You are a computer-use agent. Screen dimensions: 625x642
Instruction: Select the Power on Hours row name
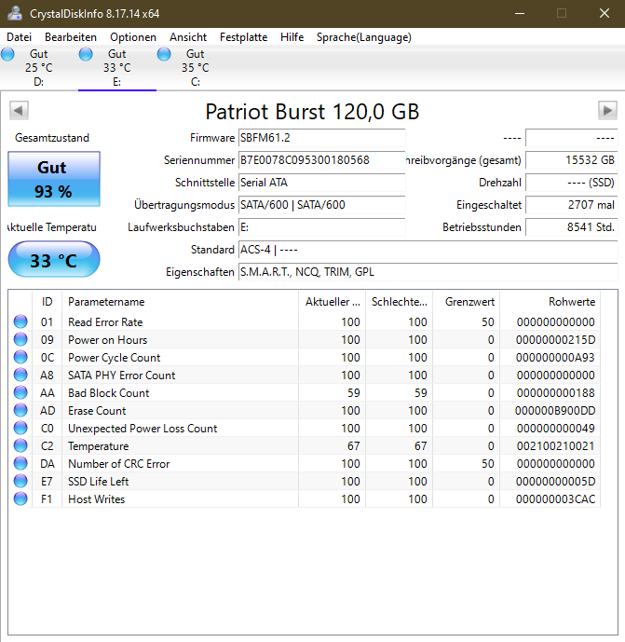click(x=108, y=340)
